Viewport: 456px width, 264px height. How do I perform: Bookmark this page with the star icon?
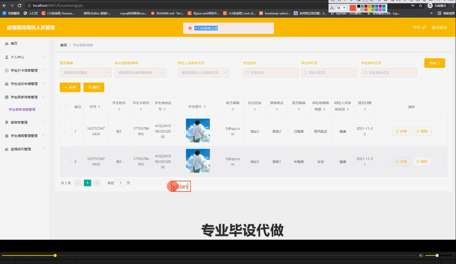click(421, 6)
